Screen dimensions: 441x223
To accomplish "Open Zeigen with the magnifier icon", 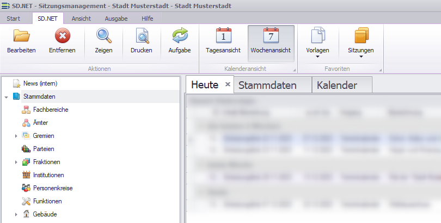I will click(x=103, y=37).
